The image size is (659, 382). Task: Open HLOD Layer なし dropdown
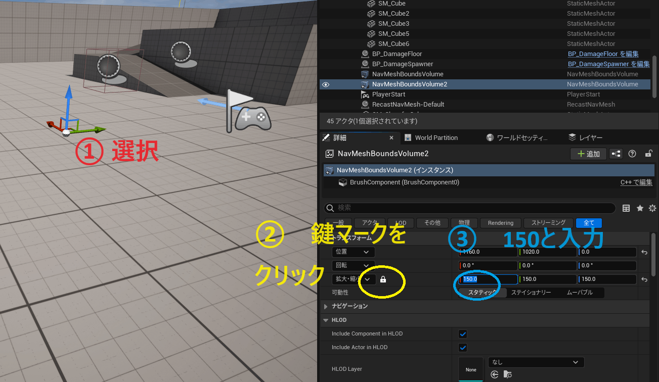[x=536, y=362]
